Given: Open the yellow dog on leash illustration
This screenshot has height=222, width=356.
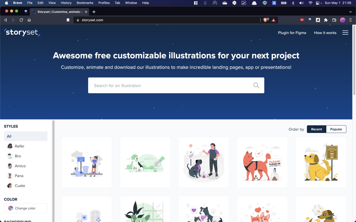Looking at the screenshot, I should [x=321, y=162].
